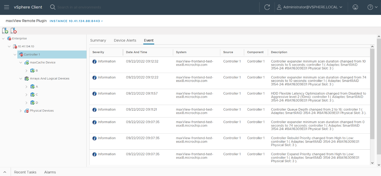
Task: Sort by the Severity column header
Action: click(x=98, y=52)
